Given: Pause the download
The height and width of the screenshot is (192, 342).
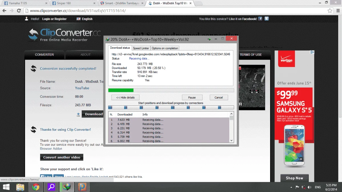Looking at the screenshot, I should pos(192,97).
